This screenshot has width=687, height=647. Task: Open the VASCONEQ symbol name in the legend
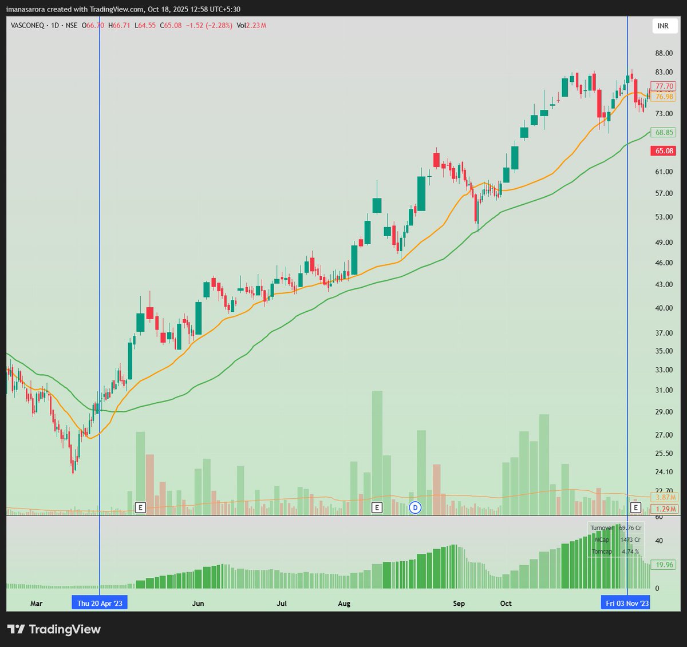tap(27, 26)
